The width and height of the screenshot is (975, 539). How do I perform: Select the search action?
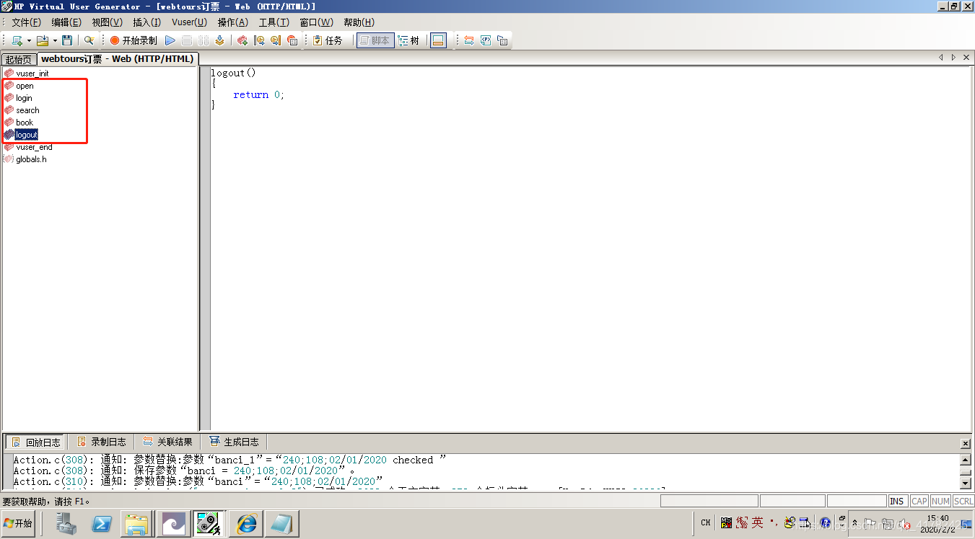click(x=27, y=110)
